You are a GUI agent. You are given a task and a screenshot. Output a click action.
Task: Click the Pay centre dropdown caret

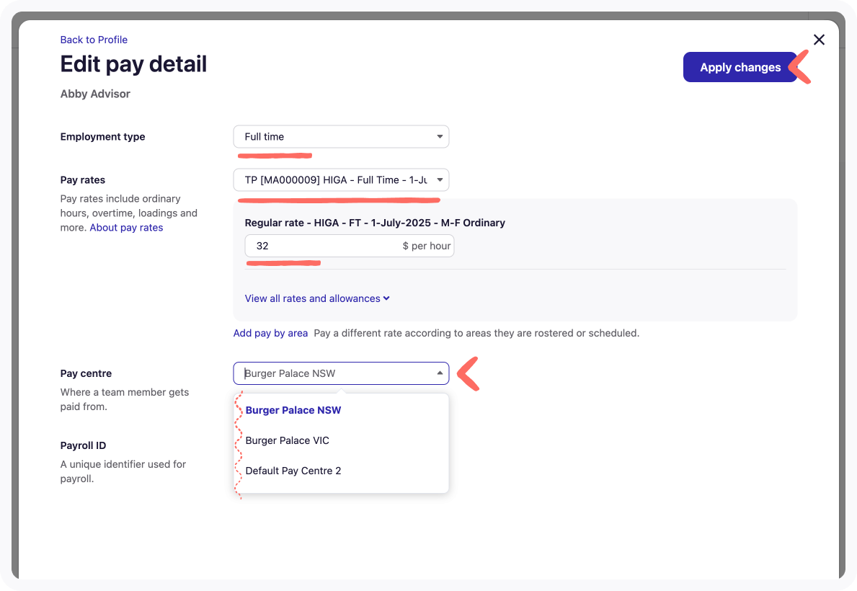[440, 373]
